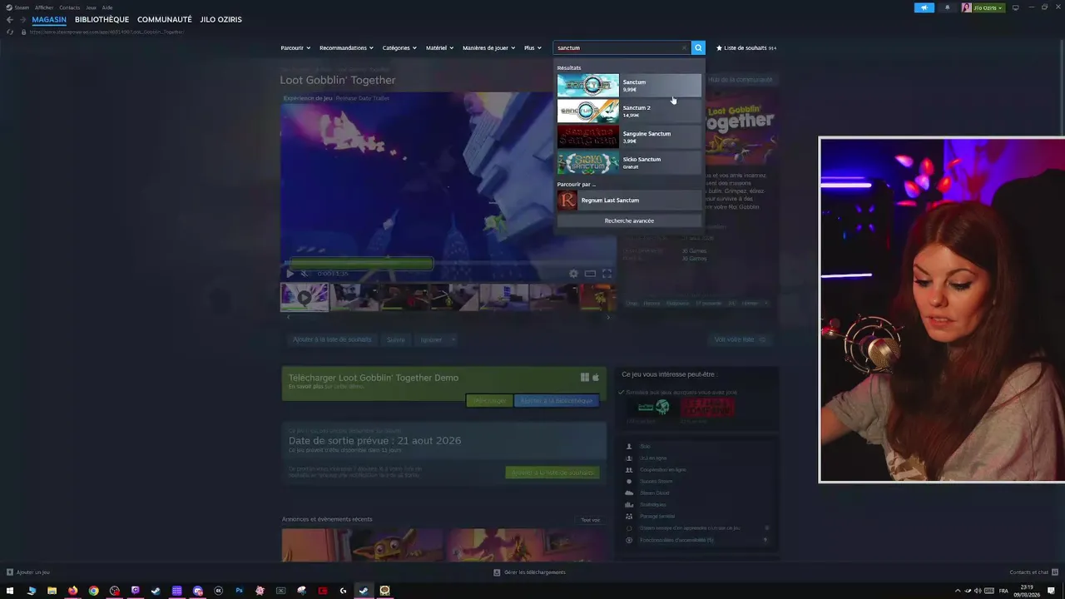Expand the Manières de jouer dropdown
This screenshot has height=599, width=1065.
coord(488,47)
